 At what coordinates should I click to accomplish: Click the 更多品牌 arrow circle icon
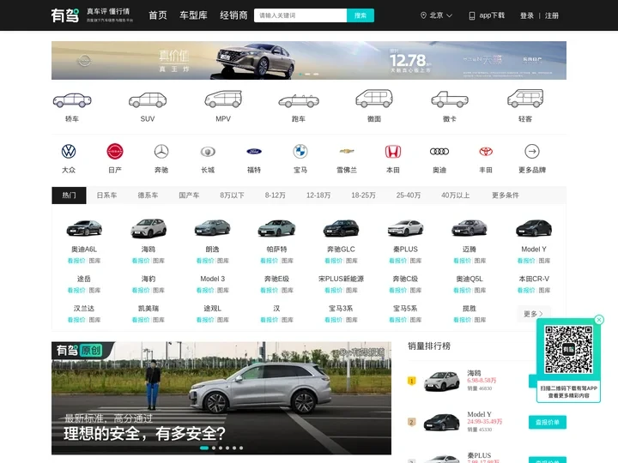pos(532,151)
